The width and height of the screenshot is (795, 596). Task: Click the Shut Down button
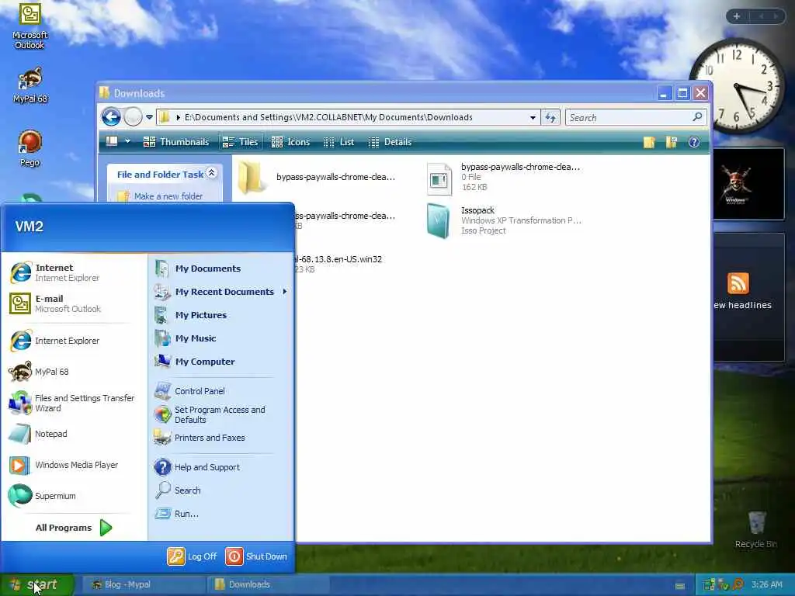[256, 556]
